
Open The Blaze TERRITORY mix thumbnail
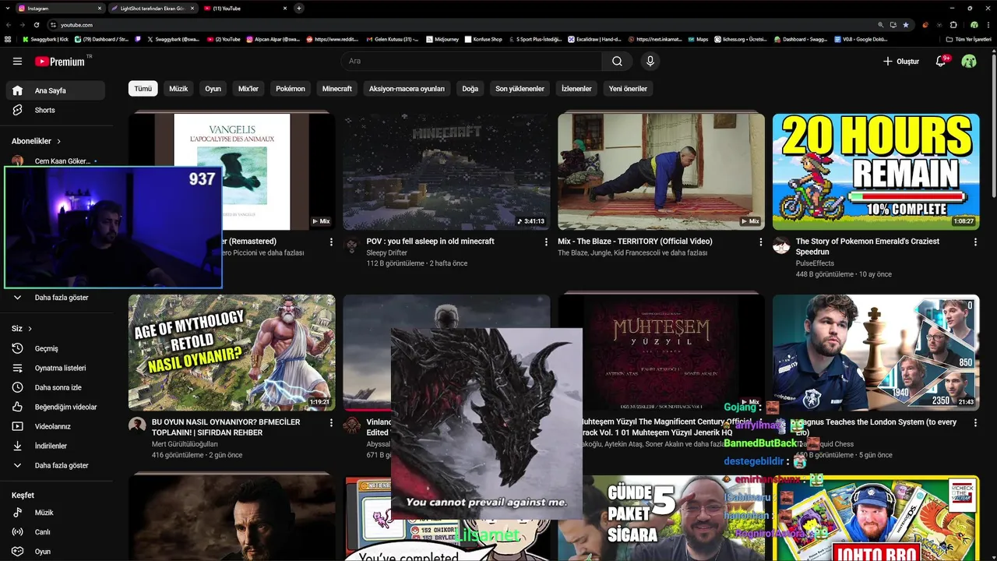click(661, 171)
